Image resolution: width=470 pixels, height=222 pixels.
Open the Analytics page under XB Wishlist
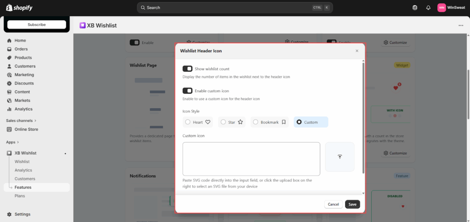coord(23,170)
